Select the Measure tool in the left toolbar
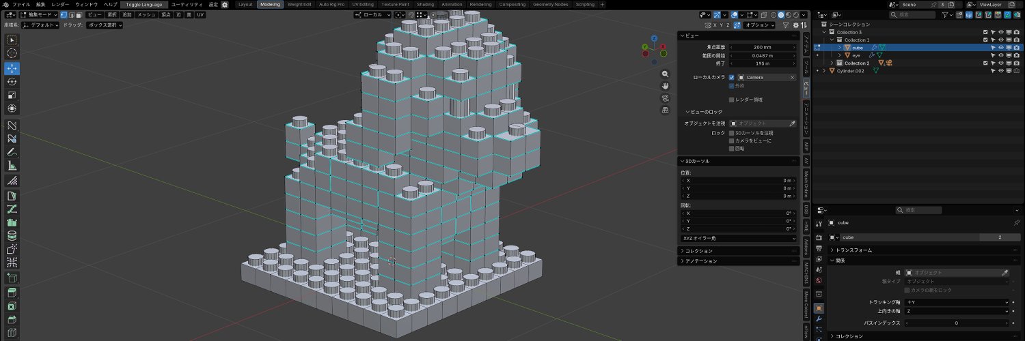The width and height of the screenshot is (1025, 341). [x=12, y=166]
